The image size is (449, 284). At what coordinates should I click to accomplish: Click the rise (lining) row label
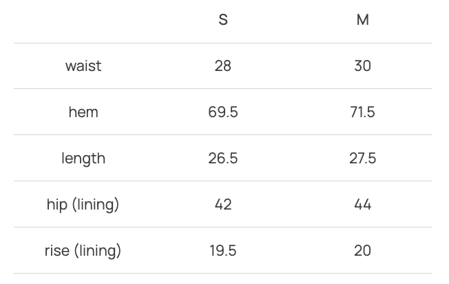[83, 251]
